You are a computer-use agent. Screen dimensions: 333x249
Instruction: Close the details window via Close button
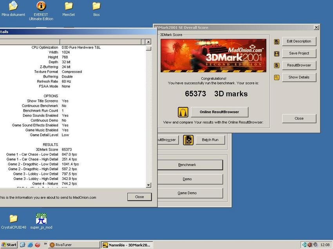[139, 197]
